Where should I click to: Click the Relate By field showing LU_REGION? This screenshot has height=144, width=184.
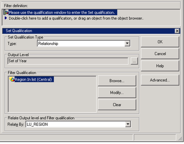pyautogui.click(x=78, y=124)
